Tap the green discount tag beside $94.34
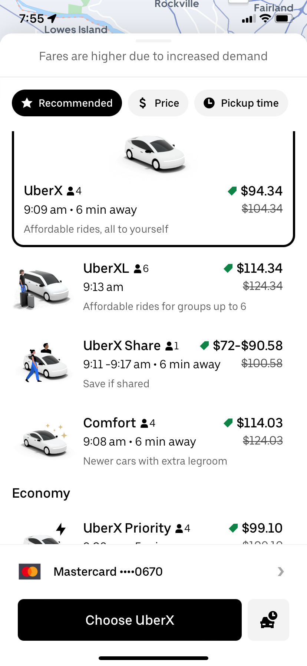307x666 pixels. [232, 191]
